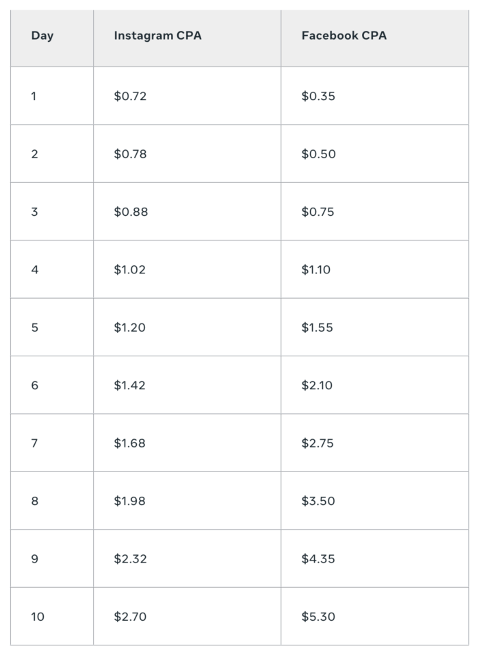479x653 pixels.
Task: Click the Instagram CPA value $0.72
Action: [130, 96]
